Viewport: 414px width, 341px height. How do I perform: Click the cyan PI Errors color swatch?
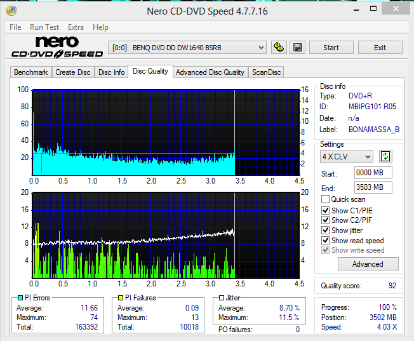[x=20, y=298]
